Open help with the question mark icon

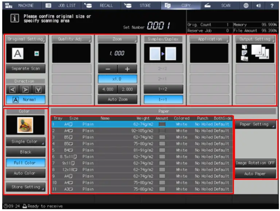pos(272,5)
